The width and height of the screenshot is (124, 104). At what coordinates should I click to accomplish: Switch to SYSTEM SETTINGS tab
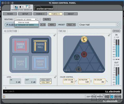click(45, 8)
